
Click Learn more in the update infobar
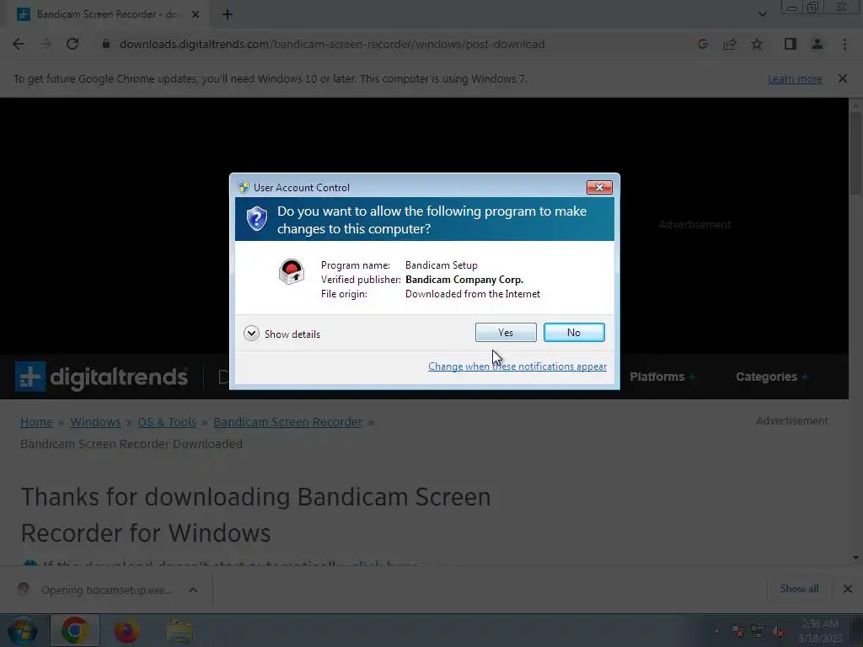click(x=795, y=78)
